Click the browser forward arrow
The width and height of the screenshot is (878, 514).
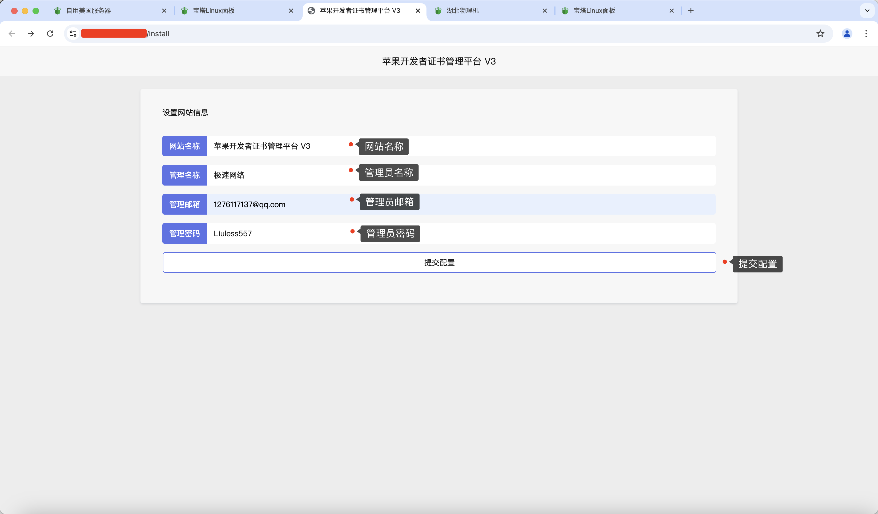[31, 33]
